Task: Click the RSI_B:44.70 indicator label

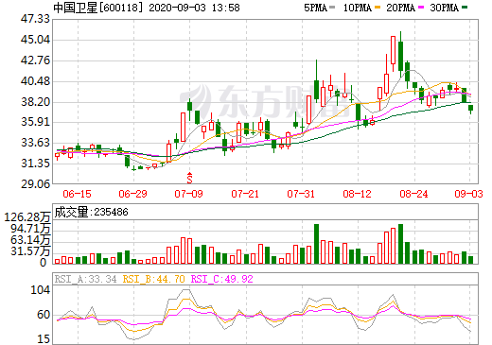Action: tap(153, 279)
